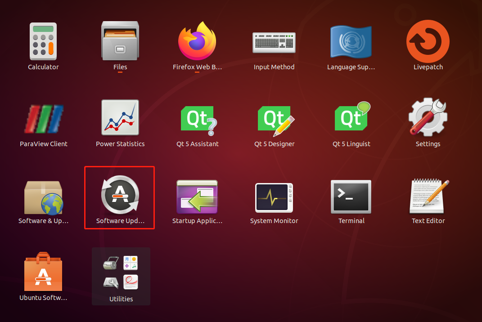The height and width of the screenshot is (322, 482).
Task: Start Qt 5 Linguist
Action: [x=352, y=116]
